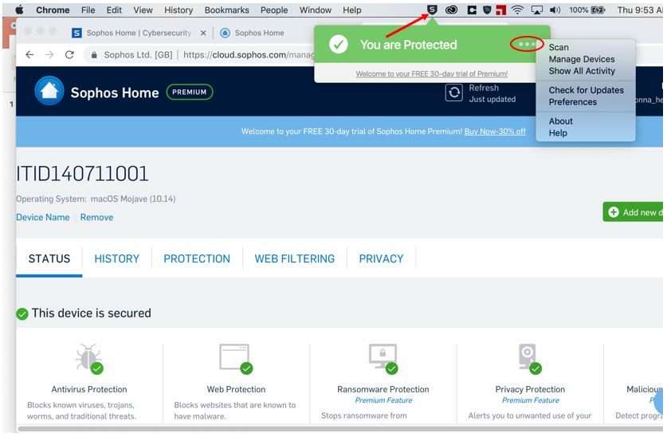Close the Sophos Home Cybersecurity tab
This screenshot has width=667, height=437.
click(203, 33)
